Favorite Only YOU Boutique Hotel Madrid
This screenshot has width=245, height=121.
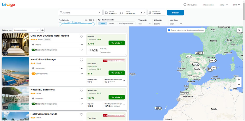click(x=81, y=36)
